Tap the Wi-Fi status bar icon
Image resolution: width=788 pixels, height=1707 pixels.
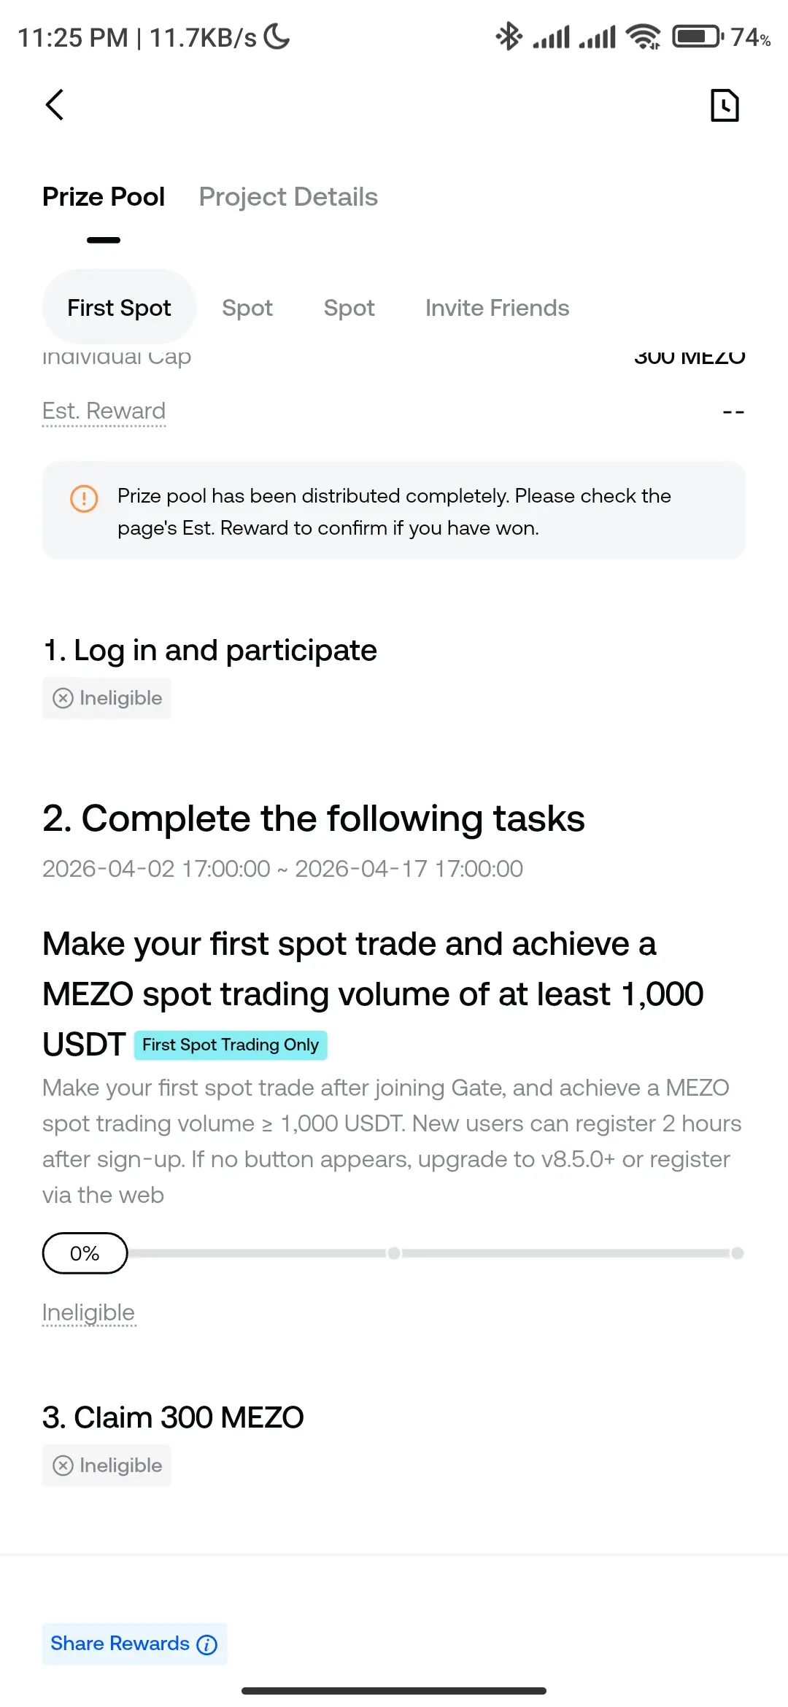(x=643, y=36)
